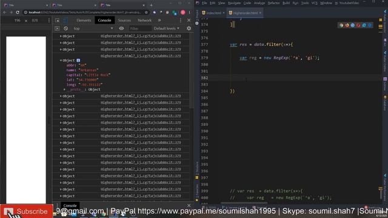Open file in Opera from editor
This screenshot has height=218, width=388.
pos(358,25)
